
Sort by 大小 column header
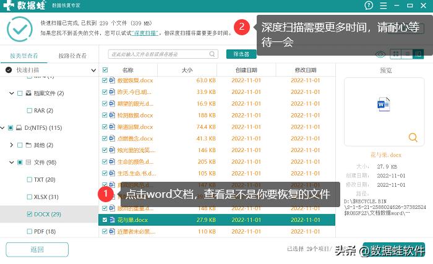(187, 70)
